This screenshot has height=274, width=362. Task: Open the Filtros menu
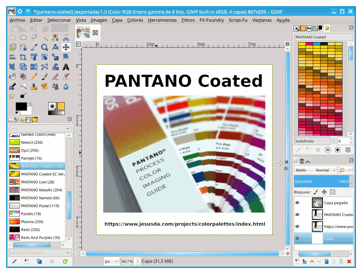click(x=188, y=20)
